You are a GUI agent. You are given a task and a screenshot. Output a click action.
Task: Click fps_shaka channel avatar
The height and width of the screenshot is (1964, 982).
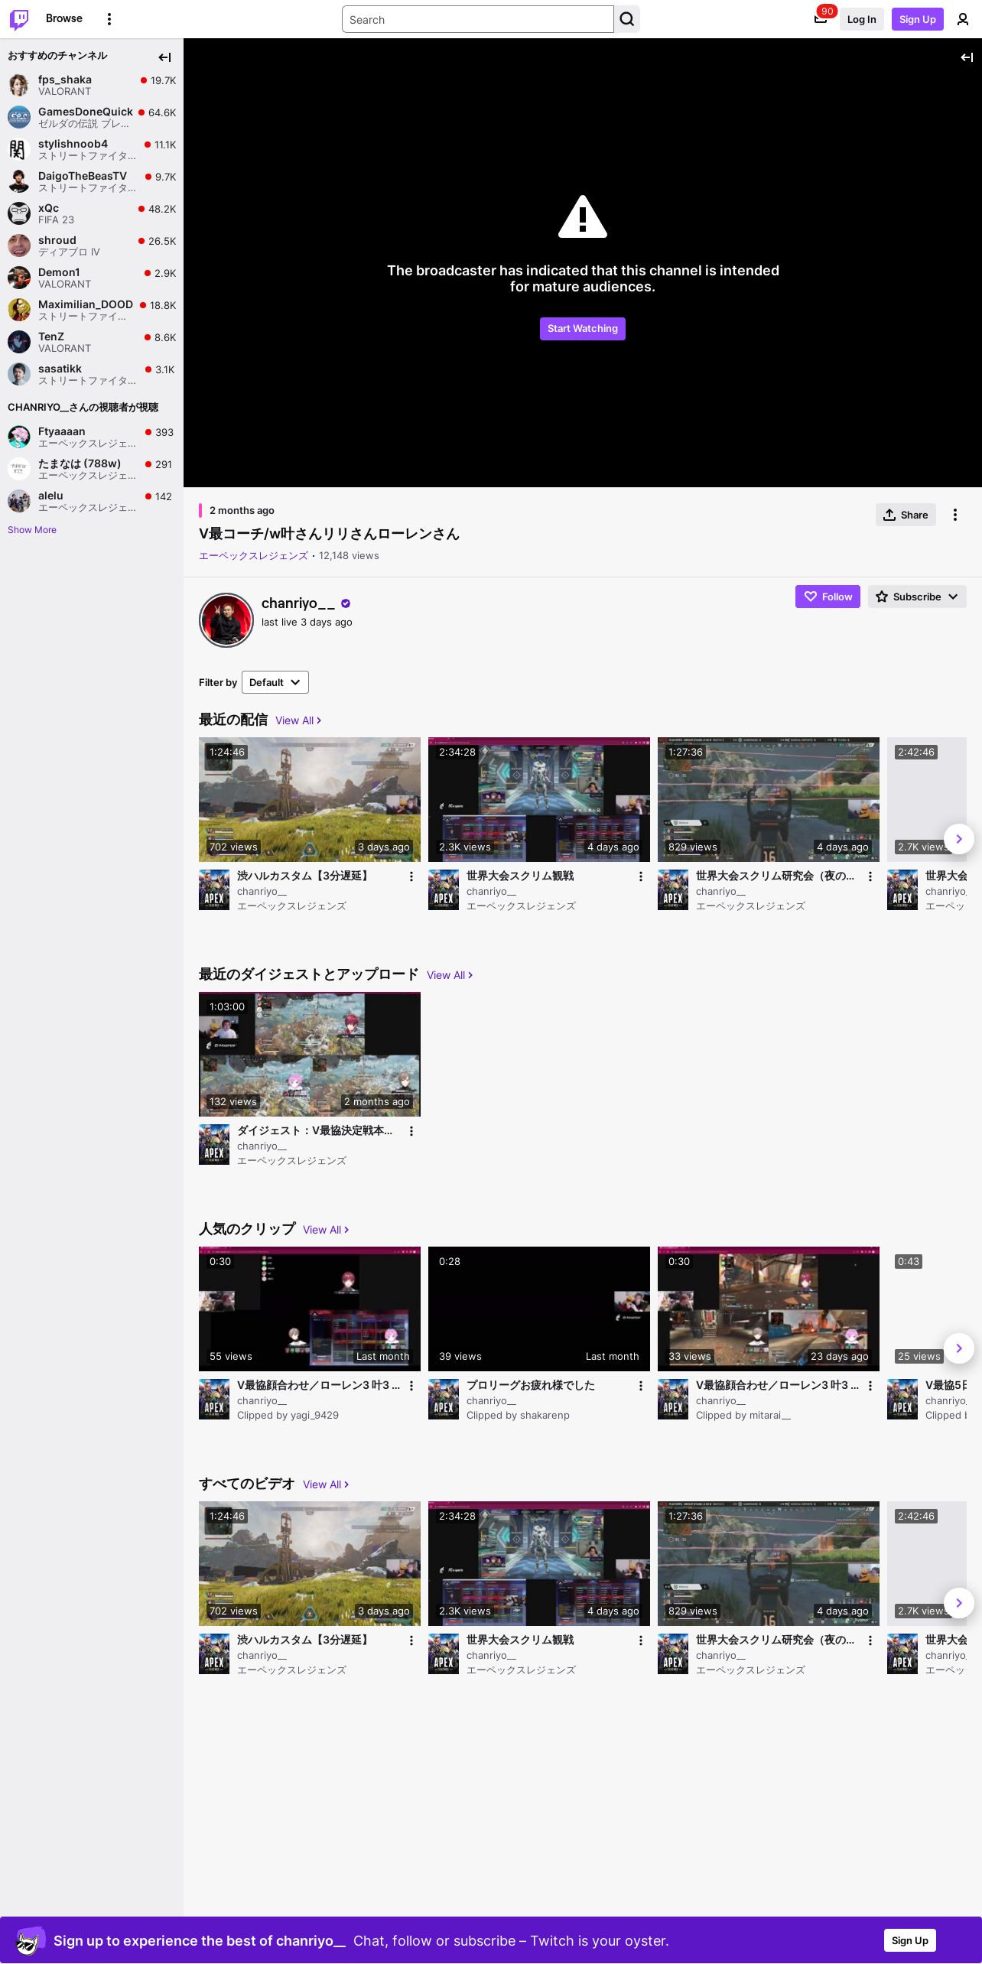[19, 85]
